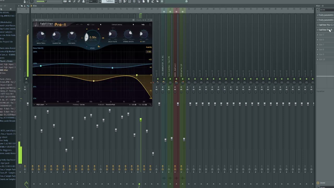The width and height of the screenshot is (334, 188).
Task: Click the Pro-R undo arrow
Action: click(77, 25)
